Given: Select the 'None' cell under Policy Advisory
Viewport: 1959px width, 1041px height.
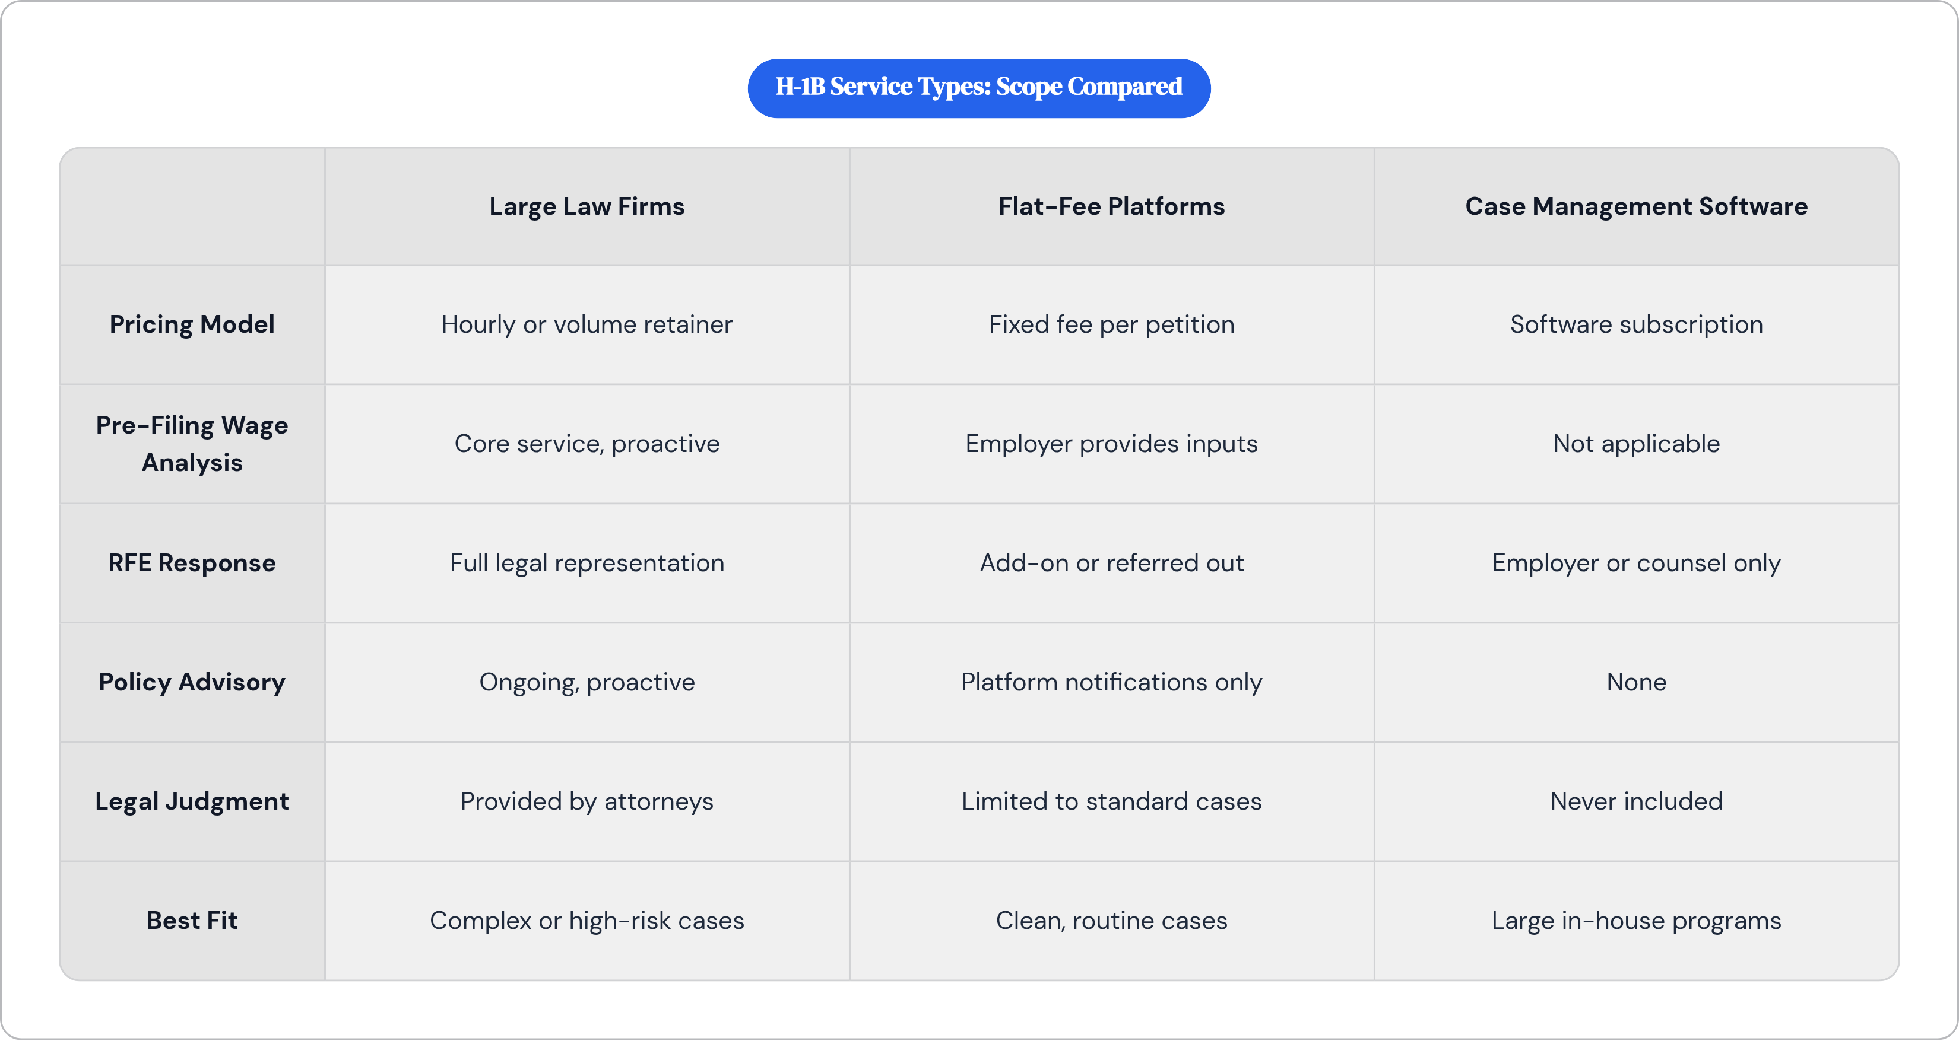Looking at the screenshot, I should pyautogui.click(x=1637, y=682).
